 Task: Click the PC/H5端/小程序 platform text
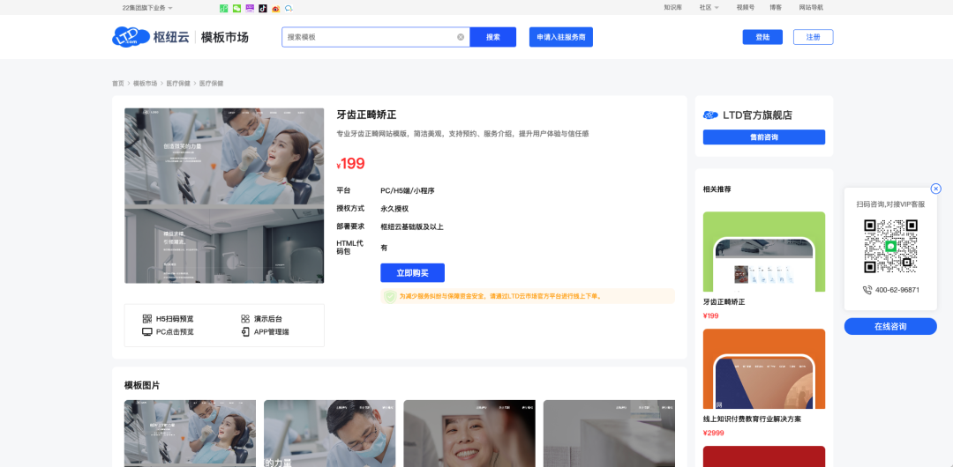[x=407, y=190]
